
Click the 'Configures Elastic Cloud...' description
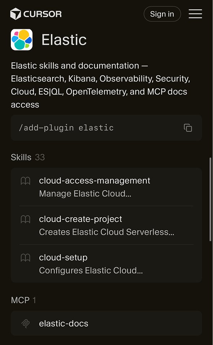91,270
